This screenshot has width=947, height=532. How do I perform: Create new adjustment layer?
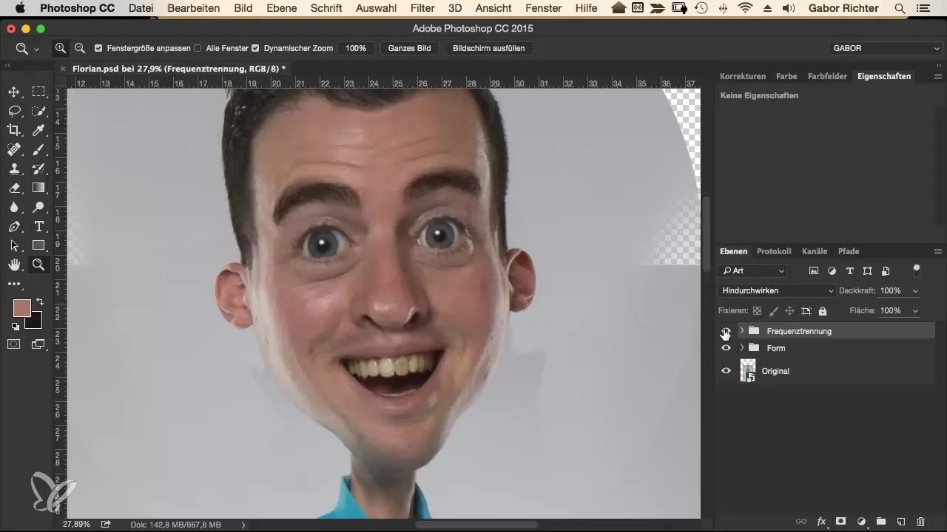point(861,521)
